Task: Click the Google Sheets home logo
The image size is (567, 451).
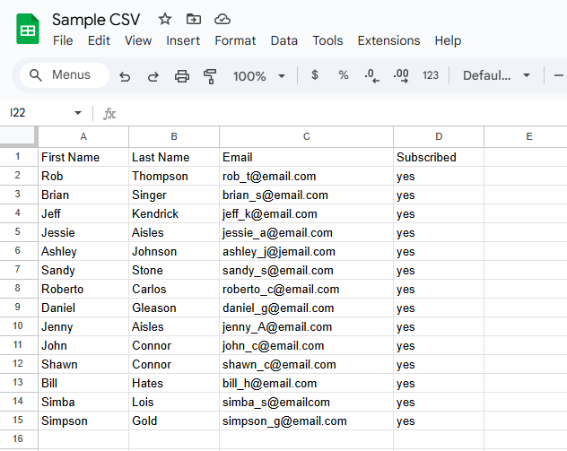Action: tap(27, 29)
